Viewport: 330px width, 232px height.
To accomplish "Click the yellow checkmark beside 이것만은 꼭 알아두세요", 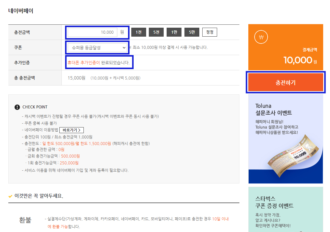I will (x=10, y=196).
